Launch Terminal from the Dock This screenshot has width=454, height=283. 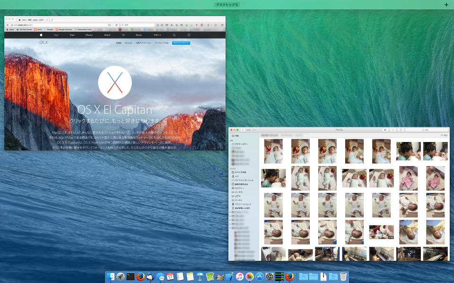[131, 277]
